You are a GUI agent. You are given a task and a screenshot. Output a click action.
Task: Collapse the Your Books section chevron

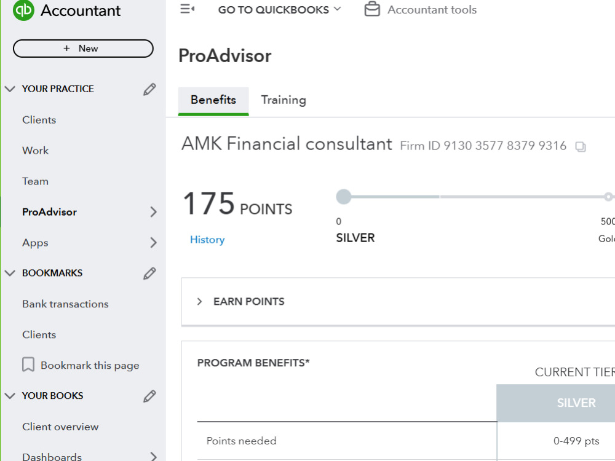tap(10, 396)
